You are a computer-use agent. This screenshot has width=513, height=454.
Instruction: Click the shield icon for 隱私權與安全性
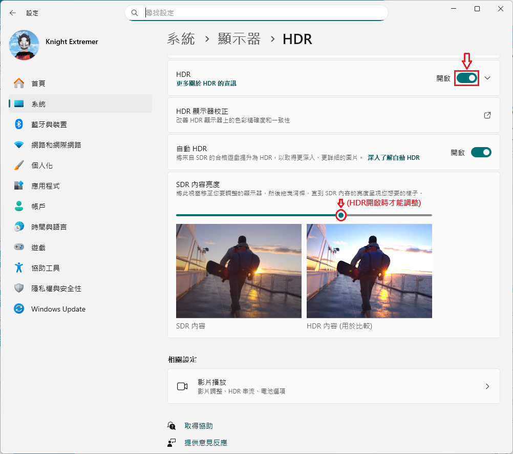click(x=19, y=288)
